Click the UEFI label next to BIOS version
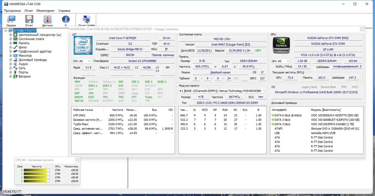 [x=258, y=51]
